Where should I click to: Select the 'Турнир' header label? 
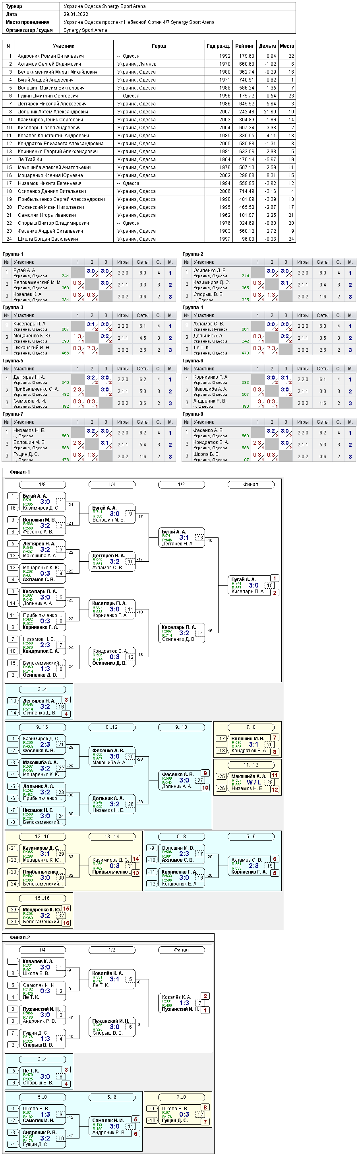(x=14, y=6)
